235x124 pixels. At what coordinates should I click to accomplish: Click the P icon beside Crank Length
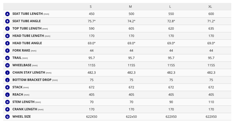coord(7,109)
